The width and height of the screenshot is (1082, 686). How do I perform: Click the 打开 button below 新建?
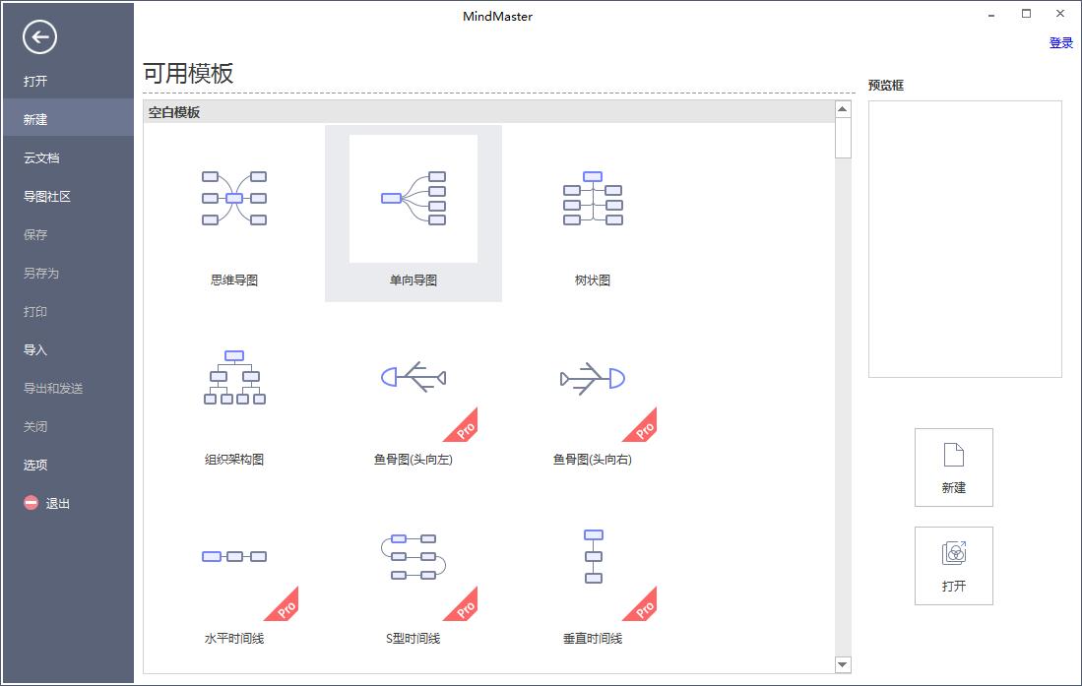[x=953, y=566]
